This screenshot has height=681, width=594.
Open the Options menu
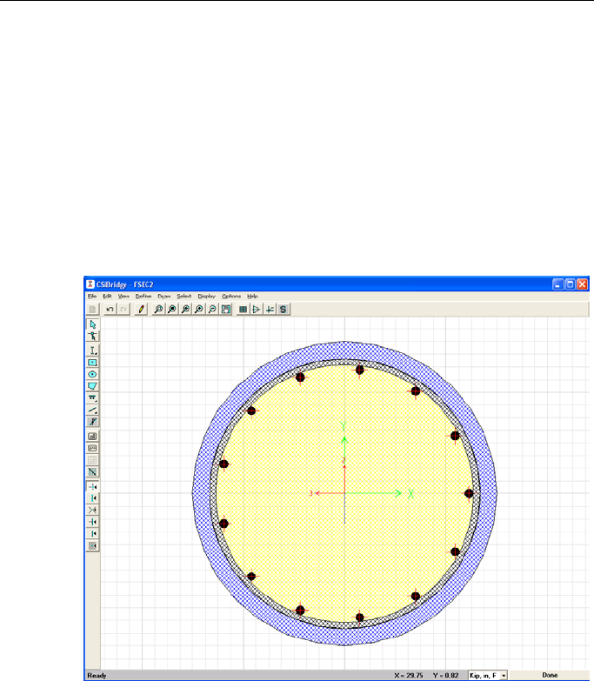coord(231,297)
